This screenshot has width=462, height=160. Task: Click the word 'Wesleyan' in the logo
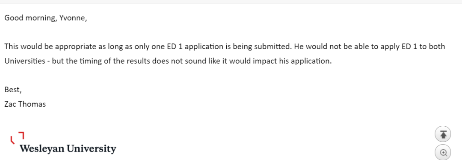pos(42,148)
